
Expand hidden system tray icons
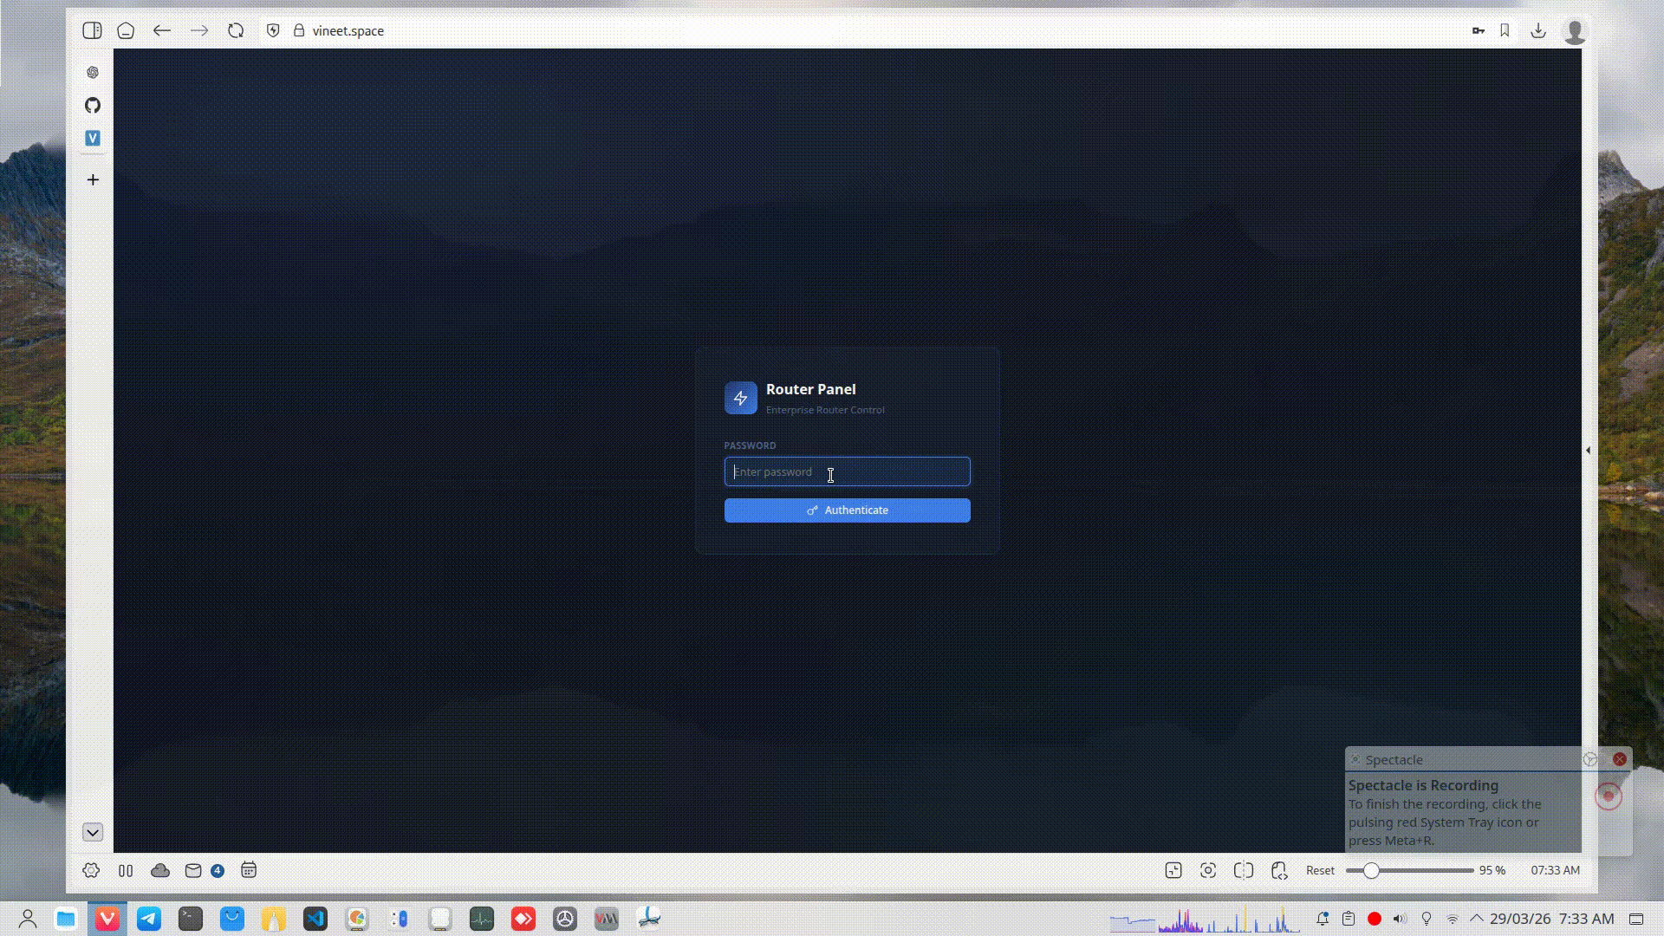click(1478, 919)
